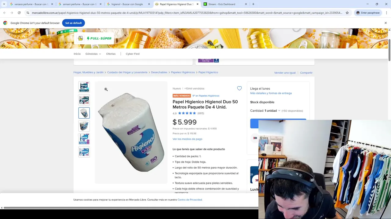
Task: Select the third highlighted product thumbnail
Action: pos(84,113)
